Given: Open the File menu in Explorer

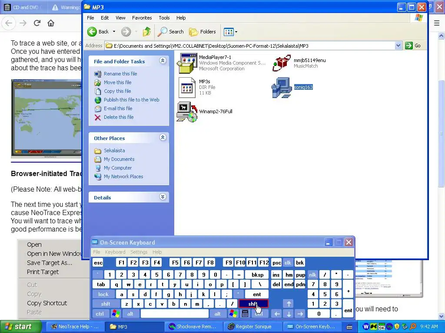Looking at the screenshot, I should pos(90,18).
